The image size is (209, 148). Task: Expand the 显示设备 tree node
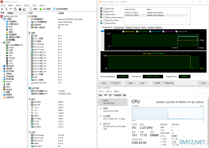coord(2,71)
